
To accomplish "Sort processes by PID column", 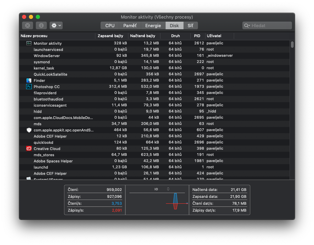I will [x=197, y=36].
